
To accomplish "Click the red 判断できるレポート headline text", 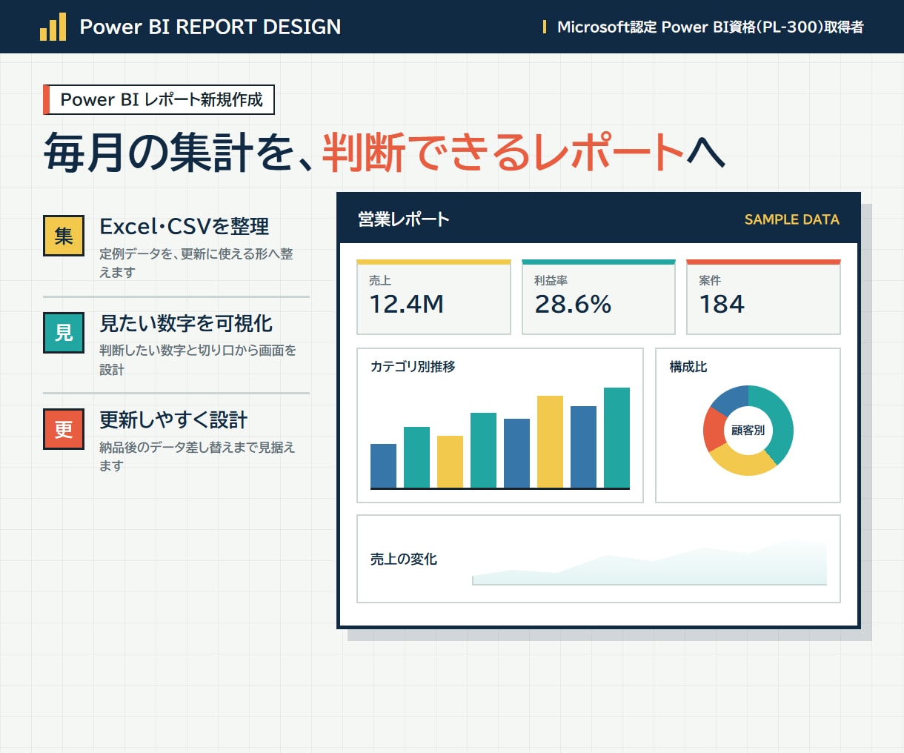I will tap(503, 153).
